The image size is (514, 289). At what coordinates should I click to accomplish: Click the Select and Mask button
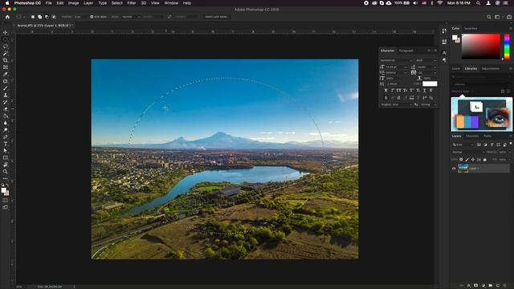(x=216, y=17)
